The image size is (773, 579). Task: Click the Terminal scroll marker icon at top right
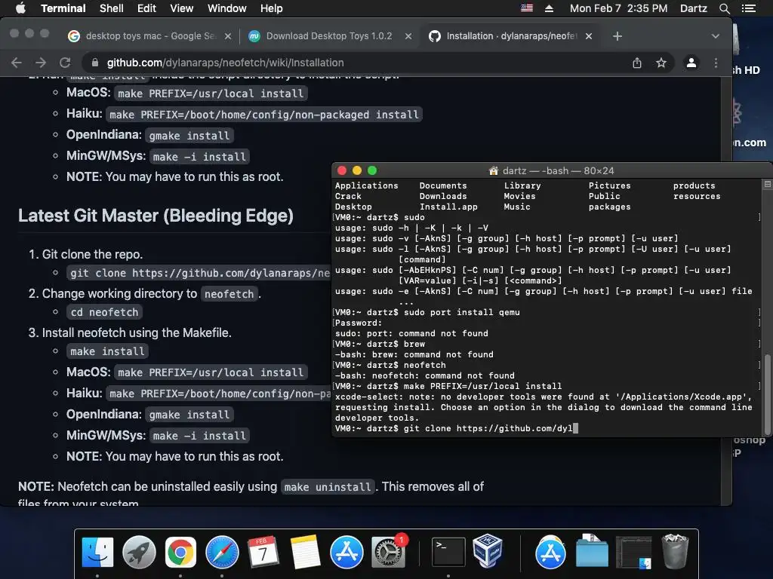click(768, 184)
